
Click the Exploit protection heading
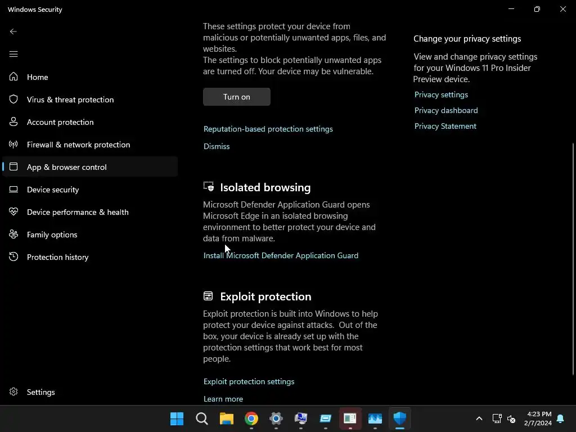[265, 296]
